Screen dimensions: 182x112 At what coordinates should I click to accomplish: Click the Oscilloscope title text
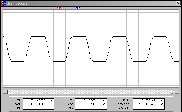click(17, 3)
